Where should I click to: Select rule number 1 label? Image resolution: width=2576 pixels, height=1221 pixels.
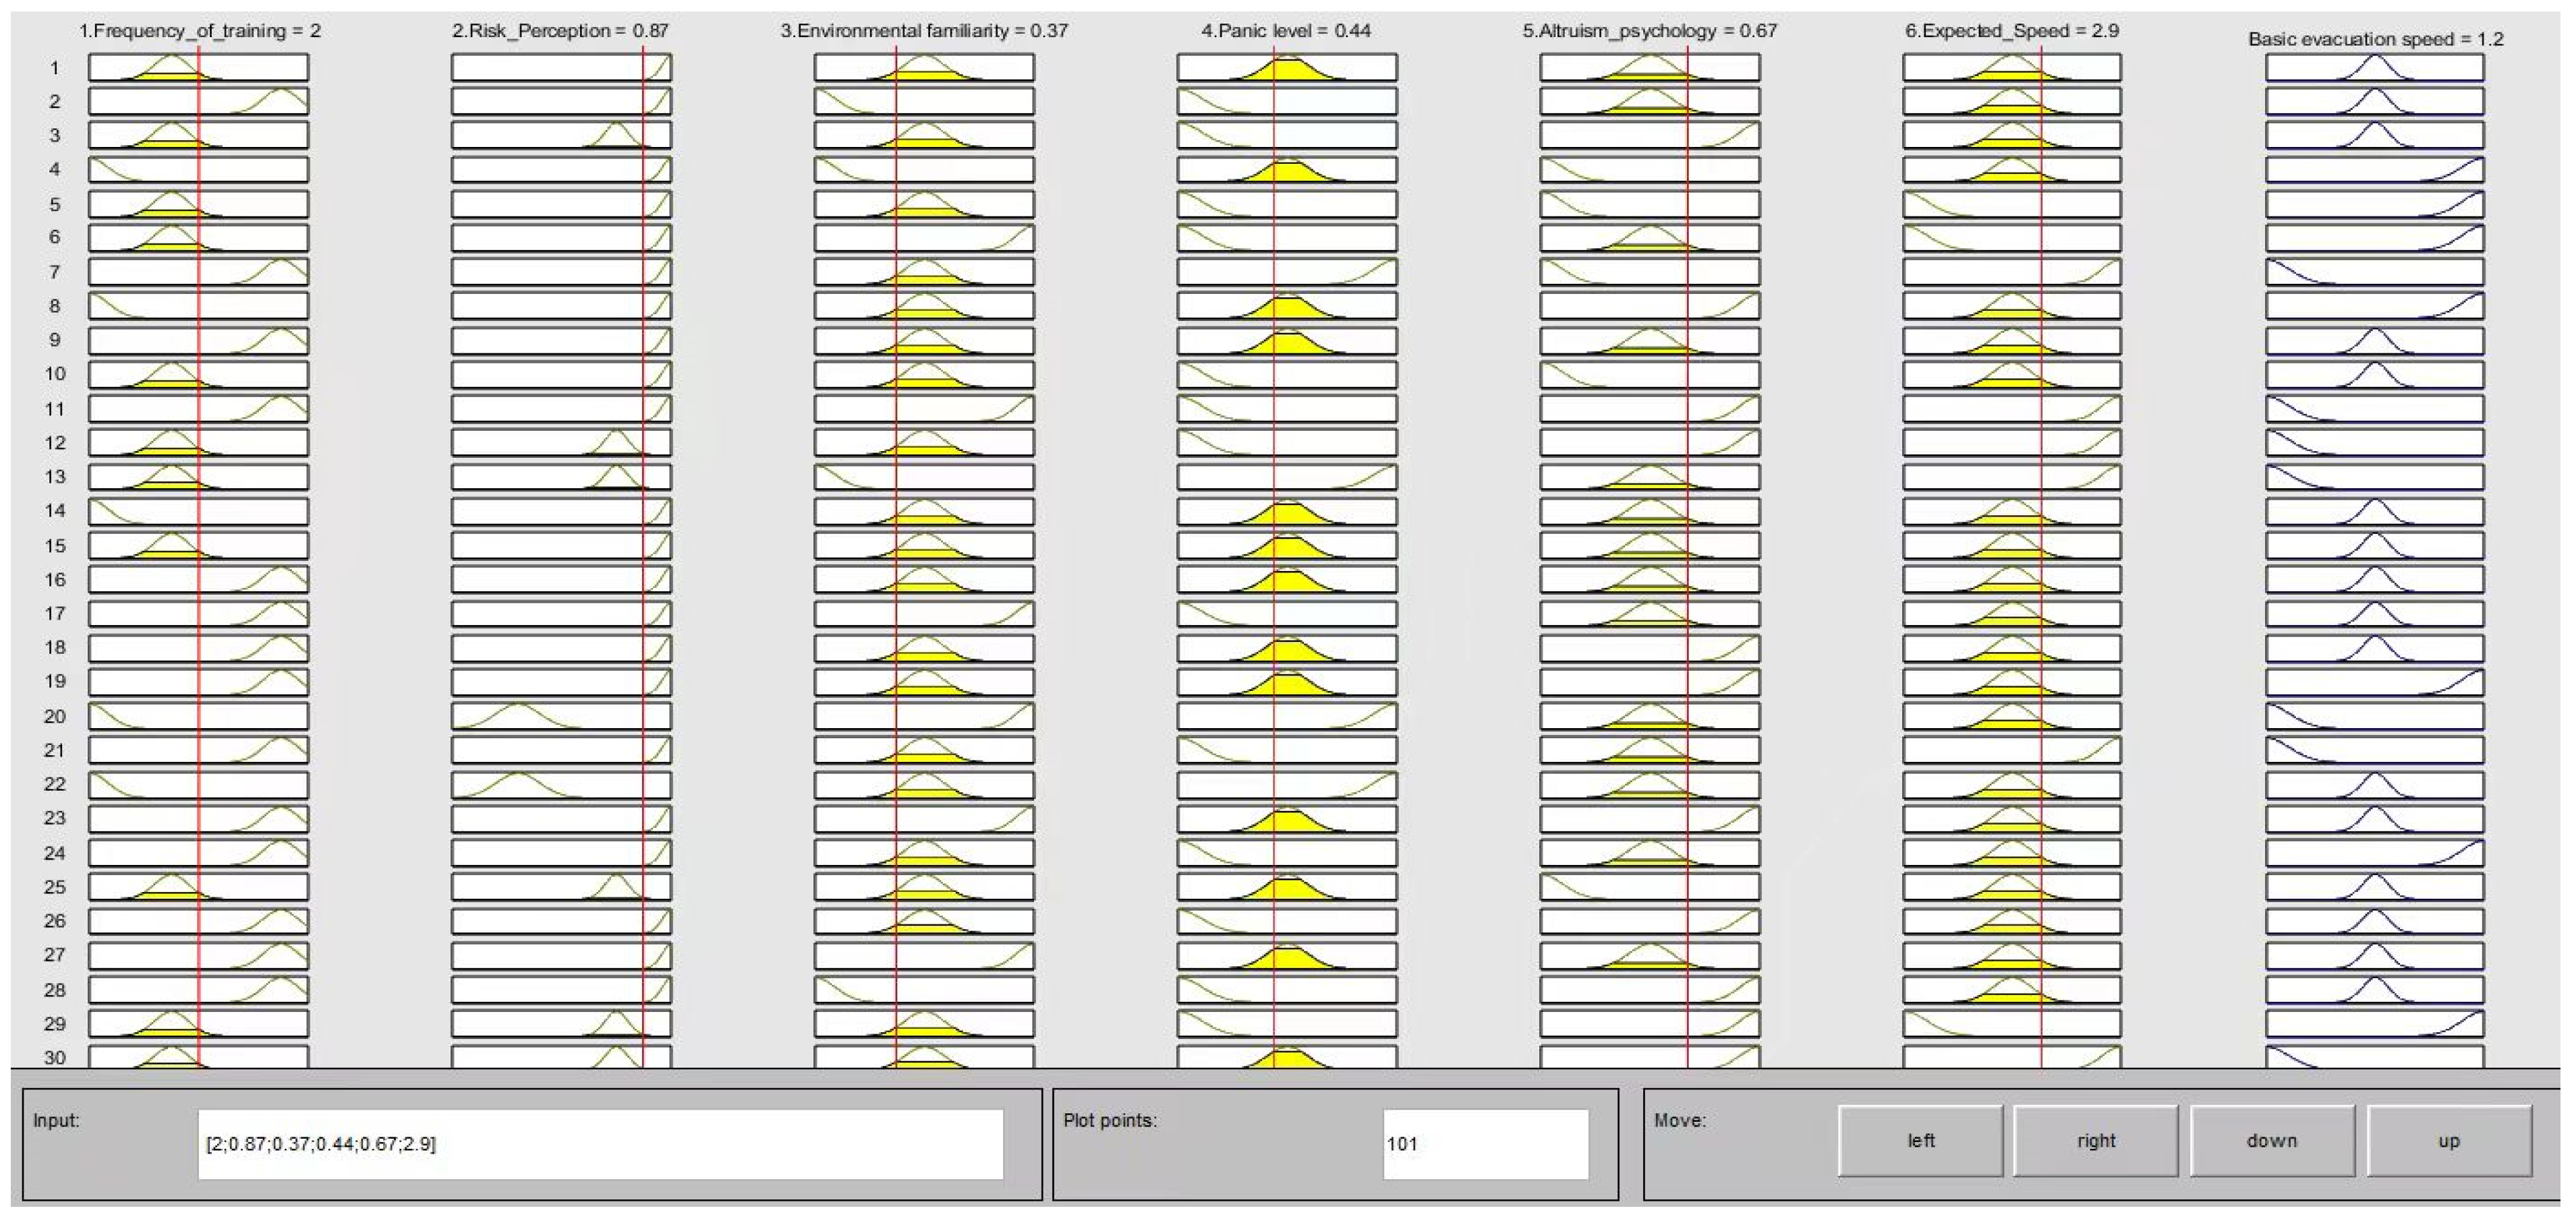pos(54,68)
